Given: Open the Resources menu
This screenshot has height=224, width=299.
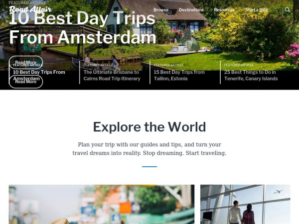Looking at the screenshot, I should point(224,10).
